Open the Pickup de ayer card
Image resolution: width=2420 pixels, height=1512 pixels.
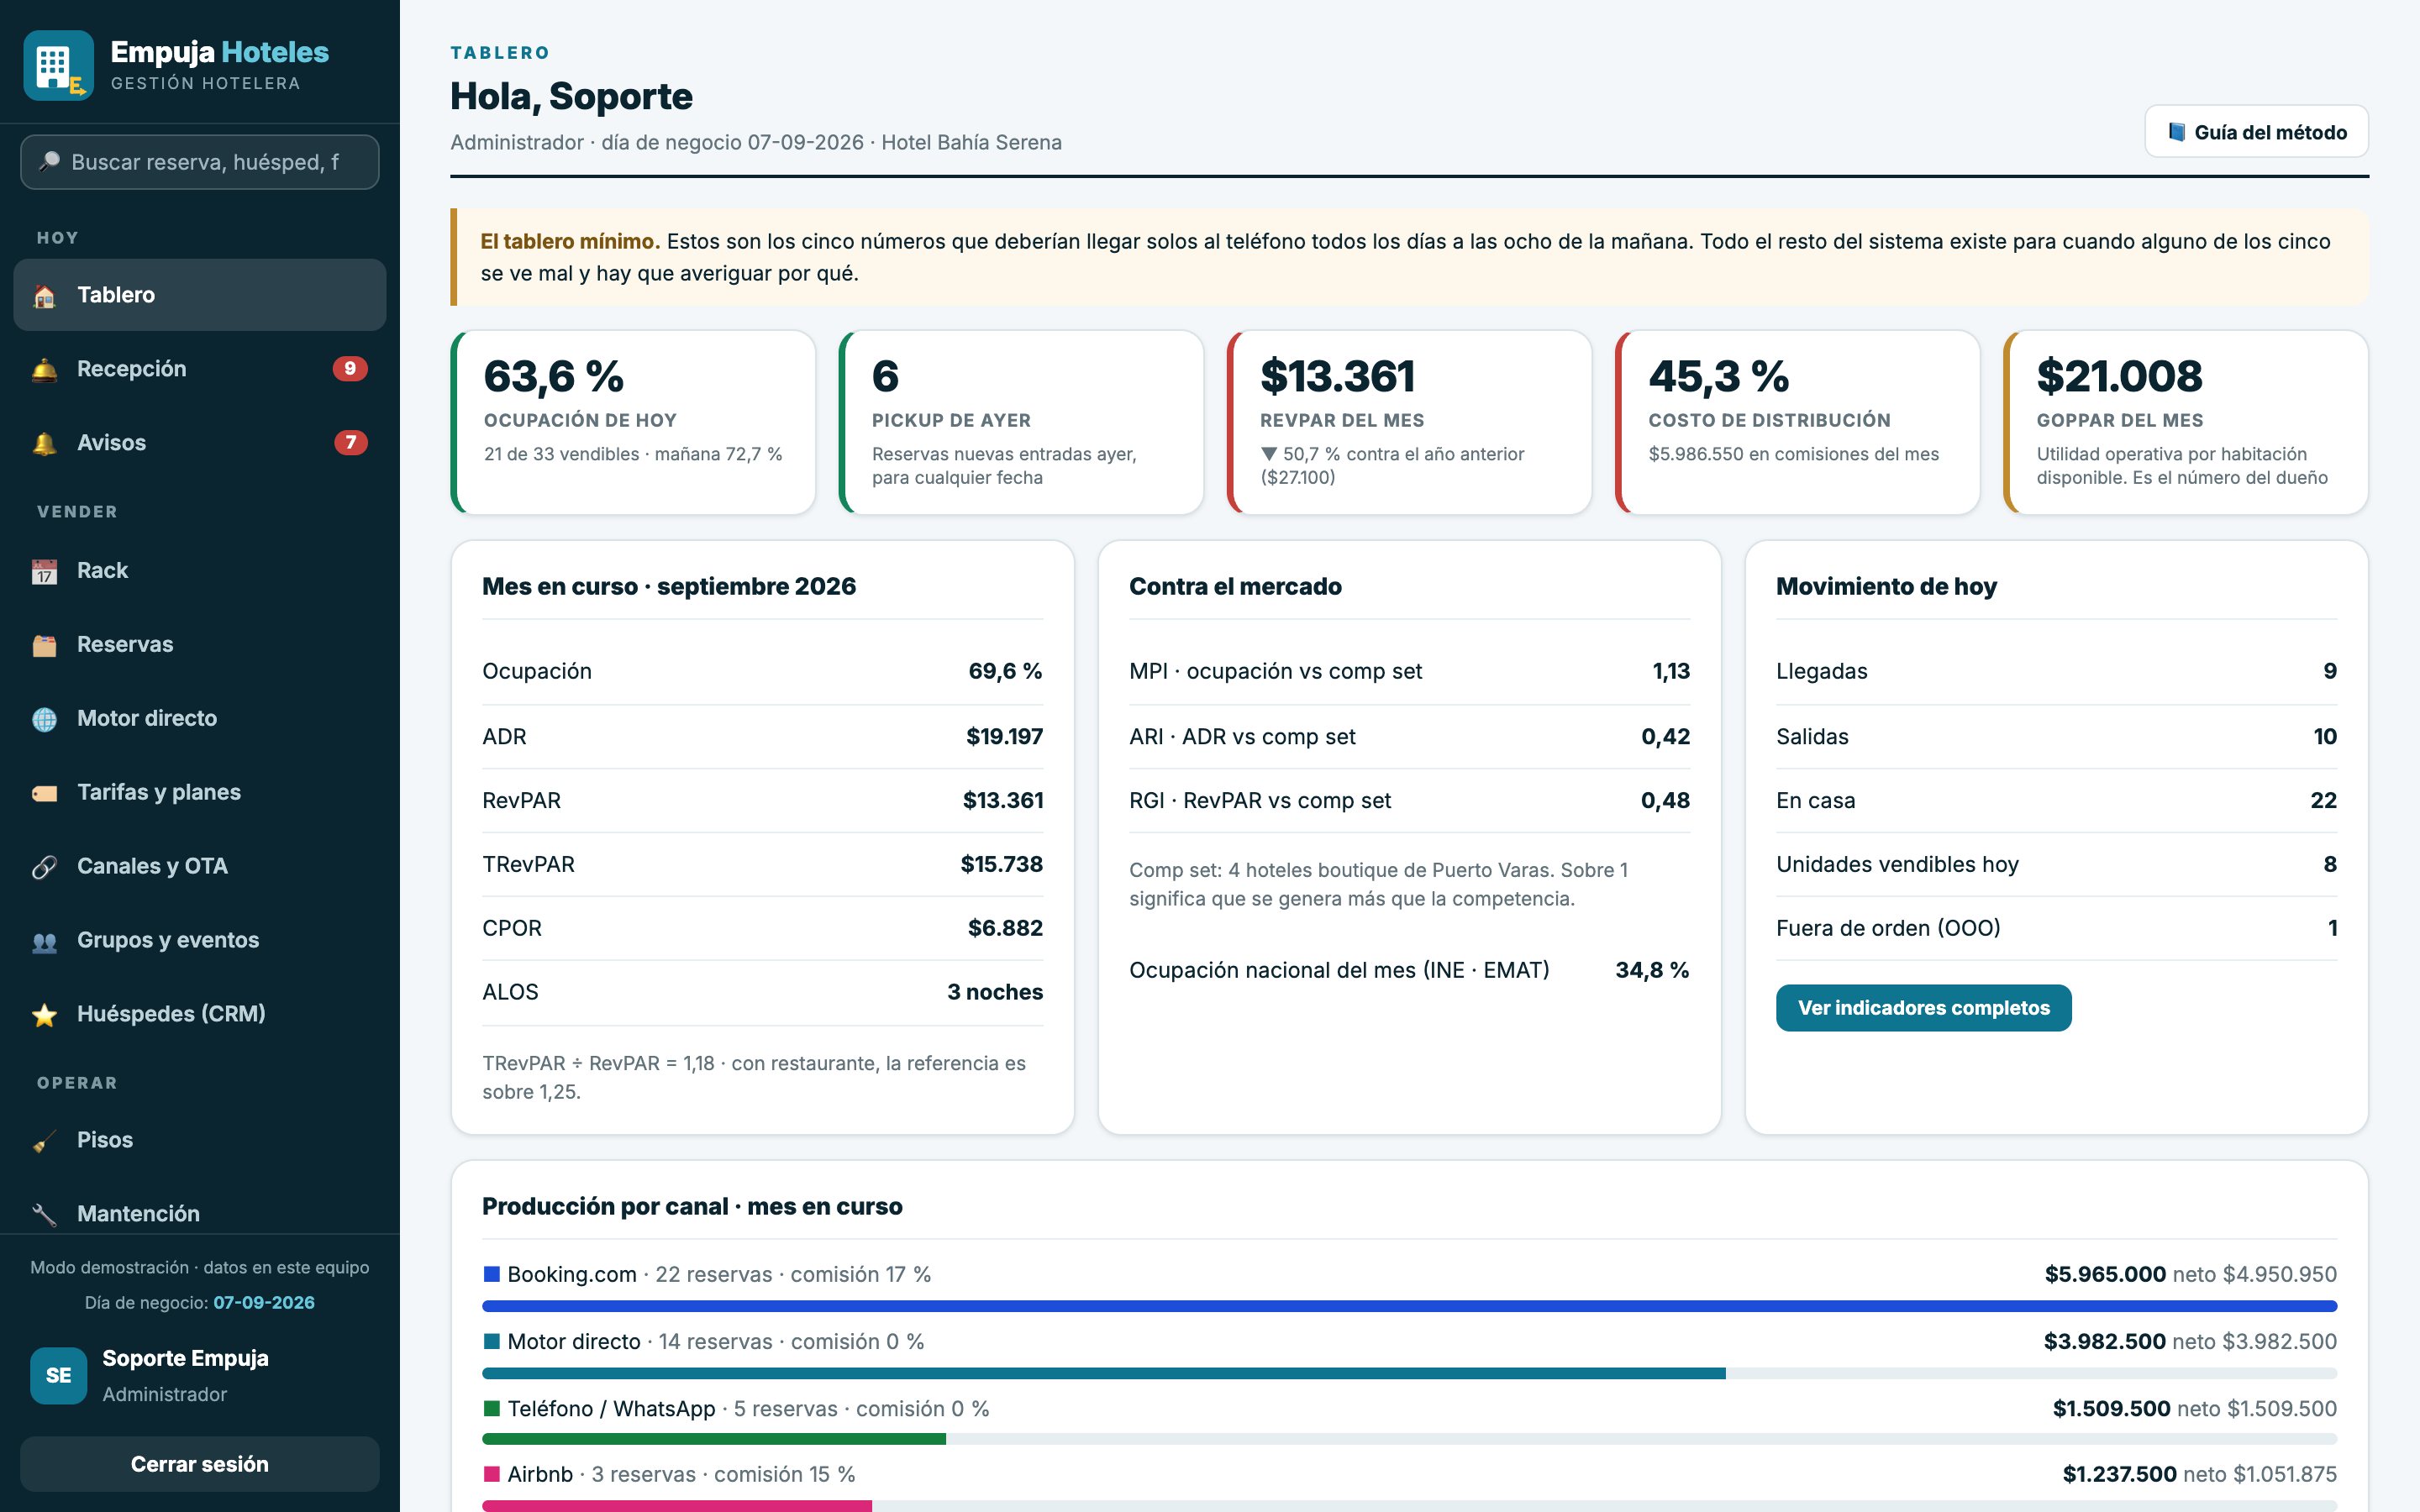coord(1021,422)
